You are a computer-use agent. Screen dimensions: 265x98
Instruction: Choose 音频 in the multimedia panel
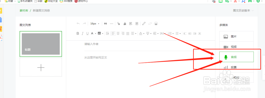coord(237,57)
